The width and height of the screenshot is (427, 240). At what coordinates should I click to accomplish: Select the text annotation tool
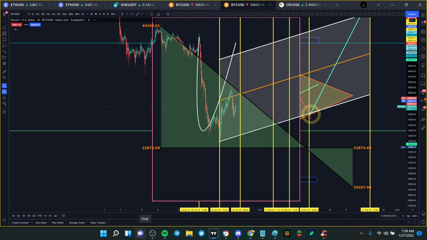(x=4, y=46)
